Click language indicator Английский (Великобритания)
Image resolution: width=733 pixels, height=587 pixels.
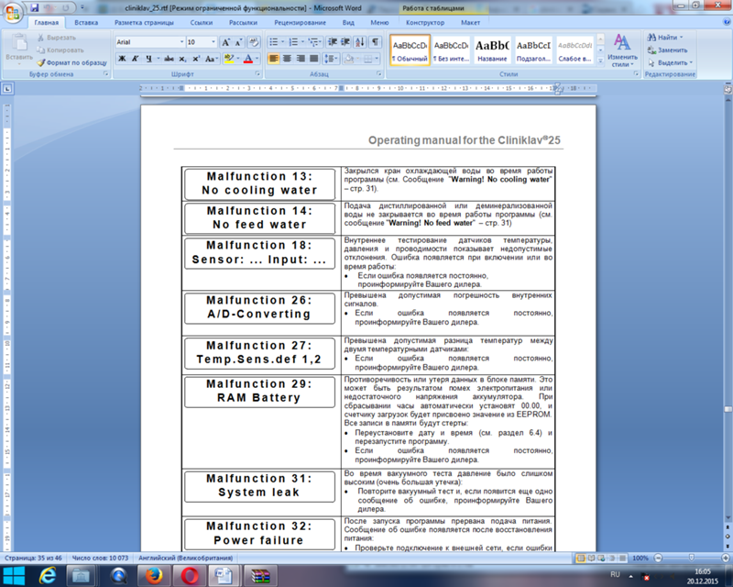[186, 558]
